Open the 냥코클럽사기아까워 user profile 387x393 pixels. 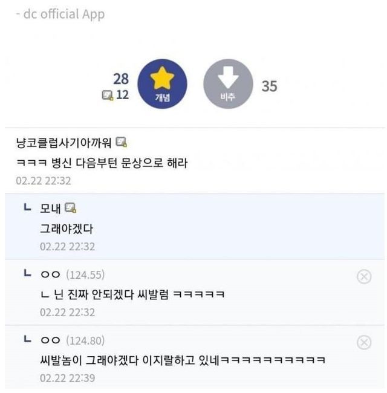click(x=64, y=143)
